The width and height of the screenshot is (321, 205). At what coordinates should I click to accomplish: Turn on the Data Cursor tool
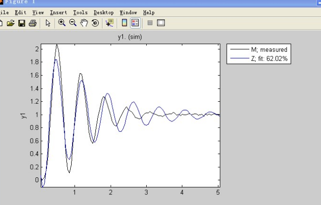(x=109, y=23)
